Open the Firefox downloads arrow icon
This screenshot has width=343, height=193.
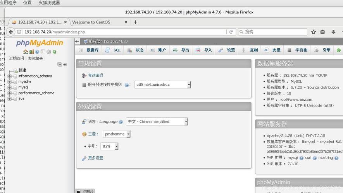[333, 32]
